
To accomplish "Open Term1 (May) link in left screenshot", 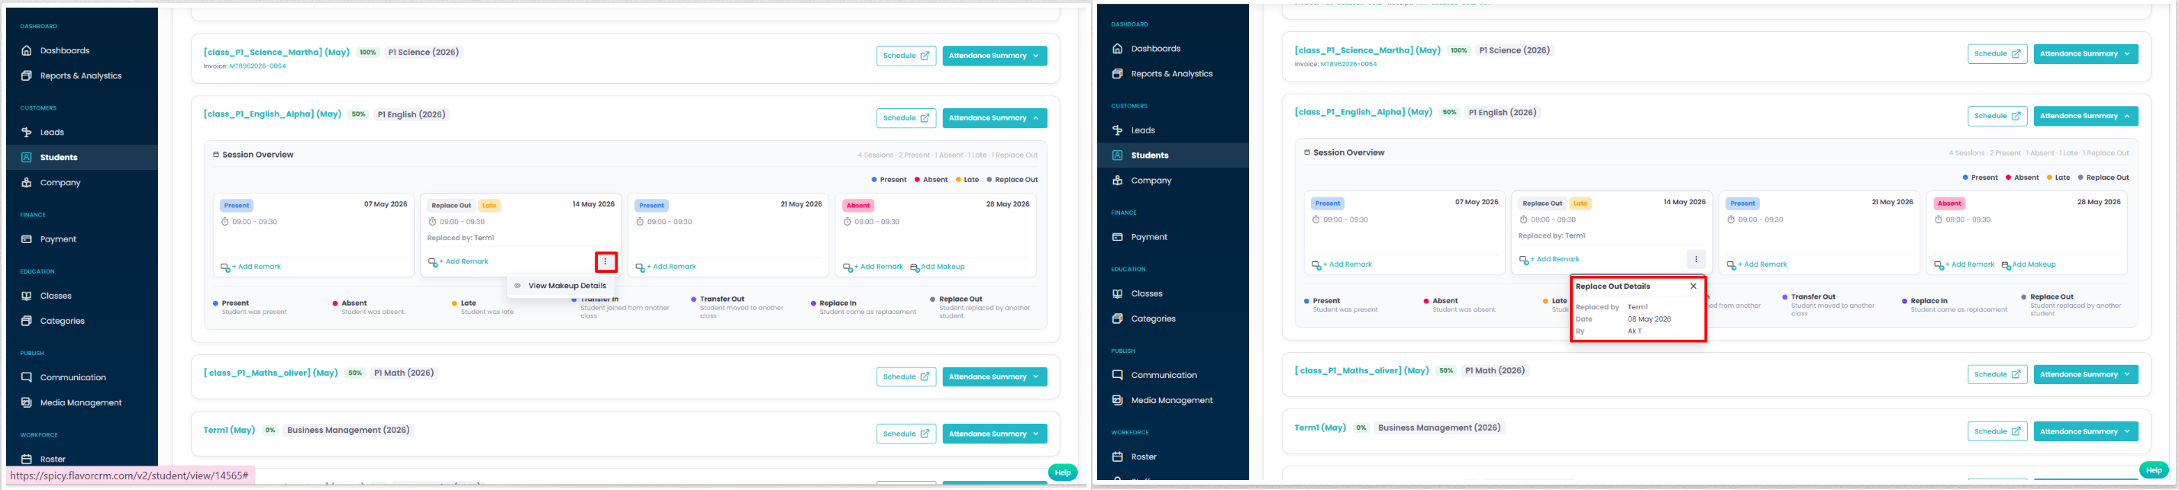I will (229, 430).
